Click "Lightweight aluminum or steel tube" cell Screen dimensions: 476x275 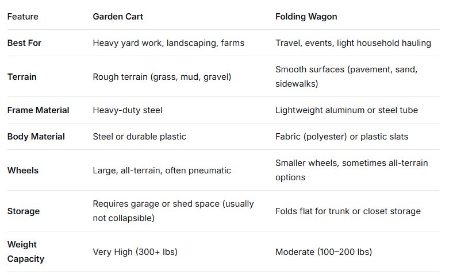coord(346,110)
